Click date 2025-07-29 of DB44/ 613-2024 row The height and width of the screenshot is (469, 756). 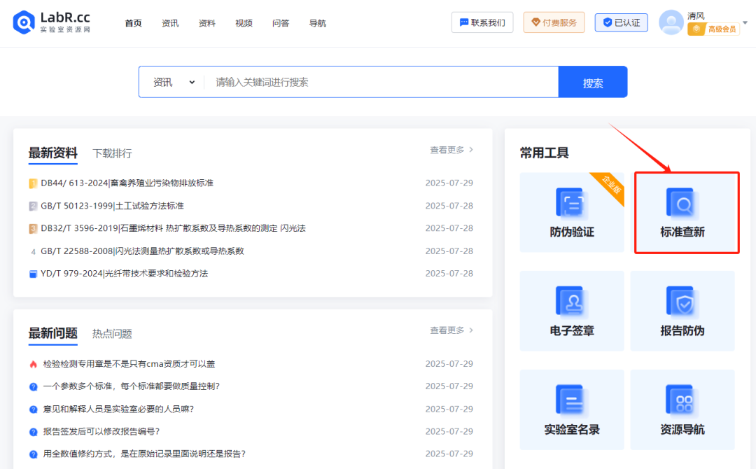click(449, 183)
